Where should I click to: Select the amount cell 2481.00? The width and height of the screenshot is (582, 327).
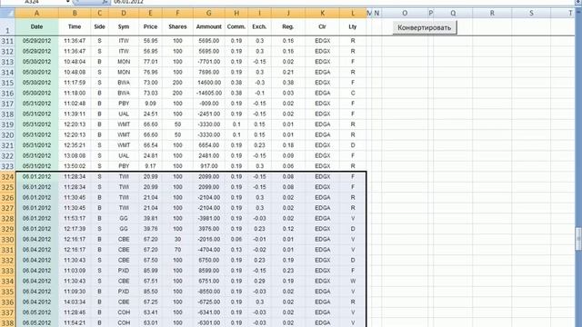(208, 155)
